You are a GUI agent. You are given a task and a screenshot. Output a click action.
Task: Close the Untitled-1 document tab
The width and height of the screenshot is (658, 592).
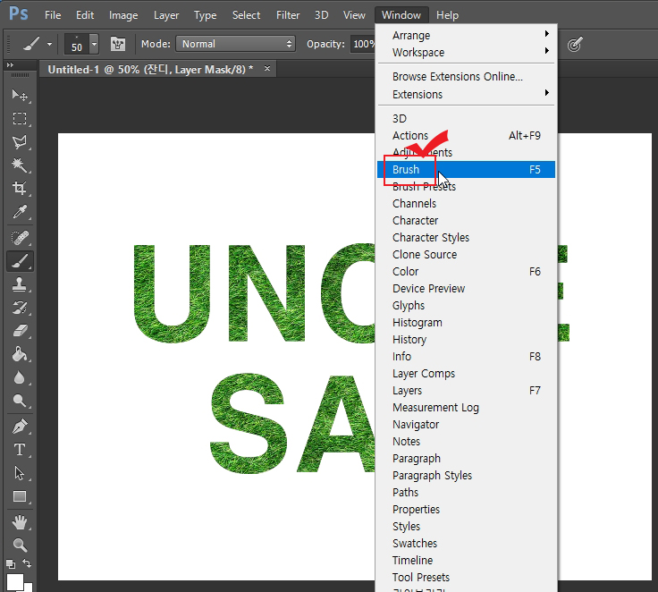point(267,68)
